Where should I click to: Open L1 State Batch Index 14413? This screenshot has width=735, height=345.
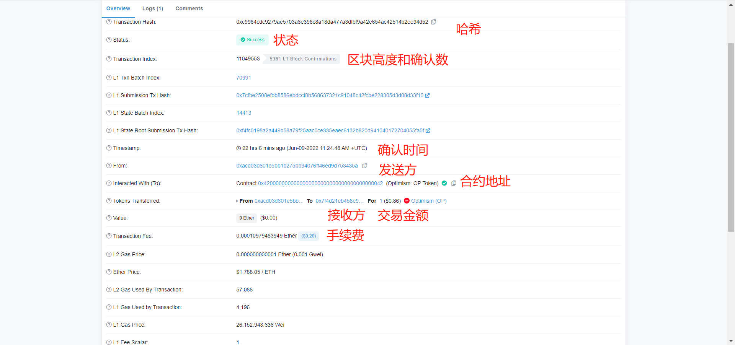click(x=243, y=113)
